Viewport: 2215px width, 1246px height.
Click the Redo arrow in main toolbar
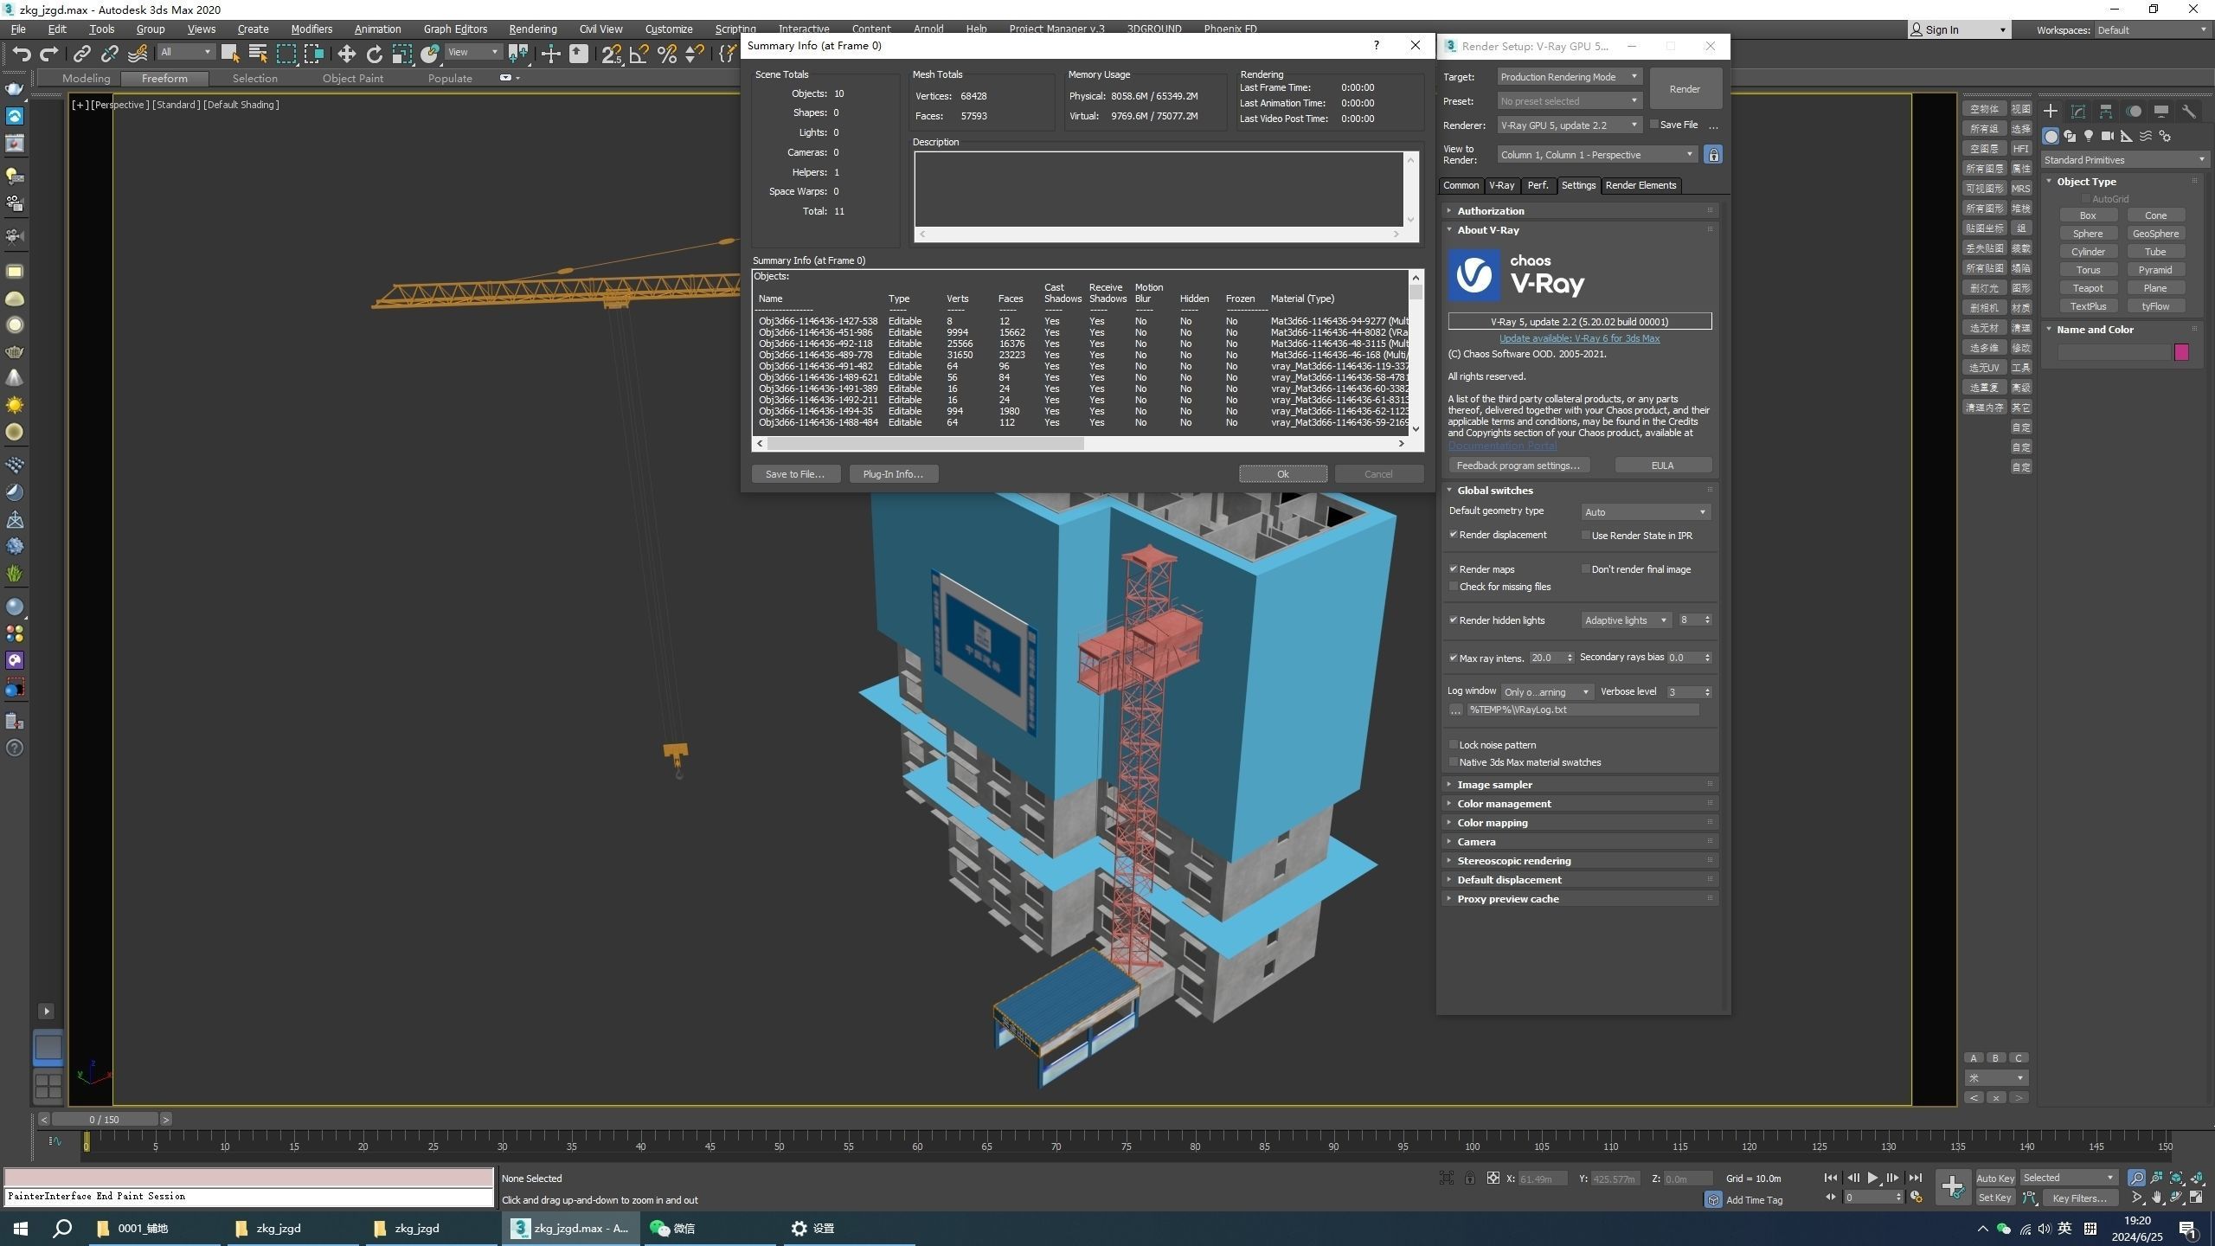(x=49, y=54)
